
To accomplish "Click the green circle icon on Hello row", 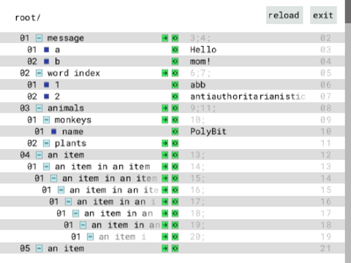I will (x=175, y=50).
